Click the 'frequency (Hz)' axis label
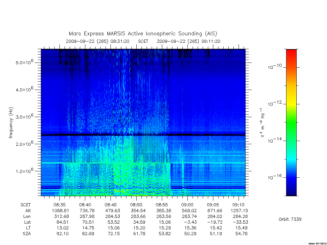Image resolution: width=327 pixels, height=245 pixels. point(11,123)
